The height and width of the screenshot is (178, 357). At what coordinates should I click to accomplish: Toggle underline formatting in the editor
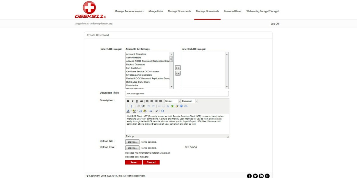click(136, 101)
